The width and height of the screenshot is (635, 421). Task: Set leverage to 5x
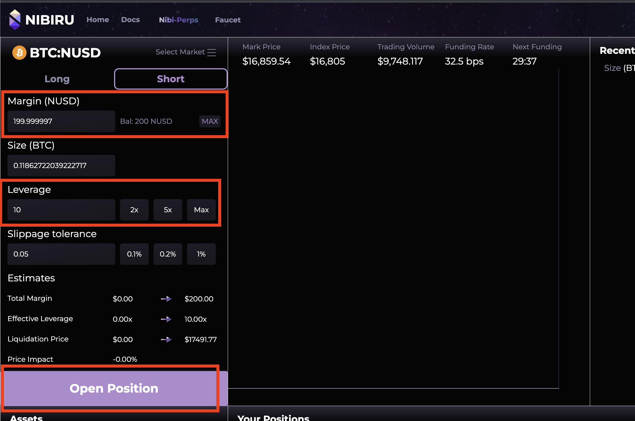point(168,210)
